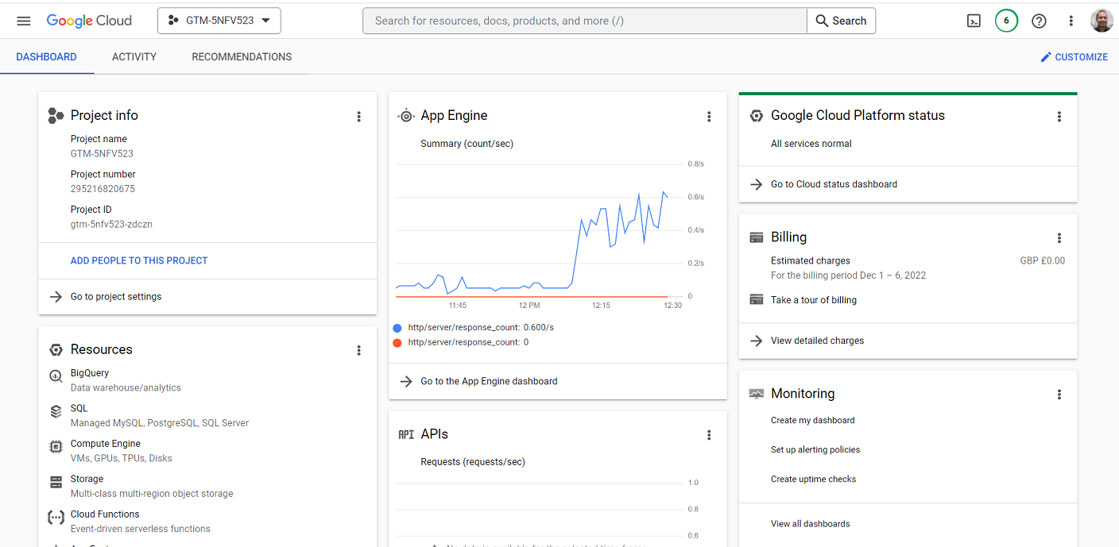Click the BigQuery resource icon

(x=56, y=376)
